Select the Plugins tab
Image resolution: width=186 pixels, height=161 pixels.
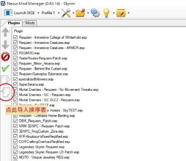pos(14,23)
